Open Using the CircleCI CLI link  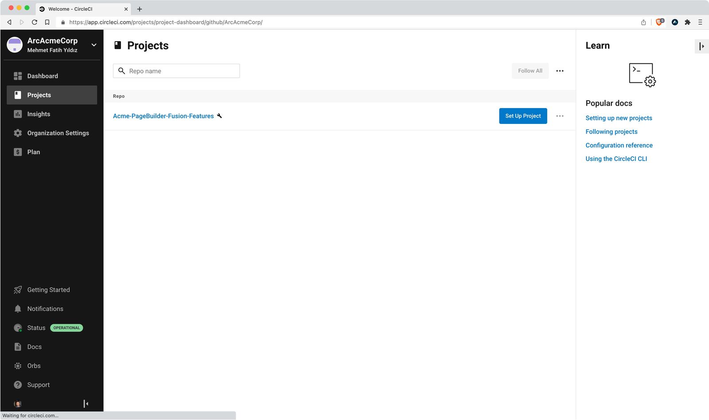[x=616, y=159]
